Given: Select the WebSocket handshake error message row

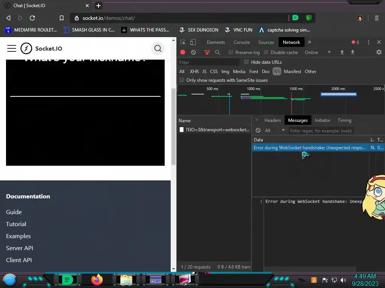Looking at the screenshot, I should pyautogui.click(x=318, y=148).
